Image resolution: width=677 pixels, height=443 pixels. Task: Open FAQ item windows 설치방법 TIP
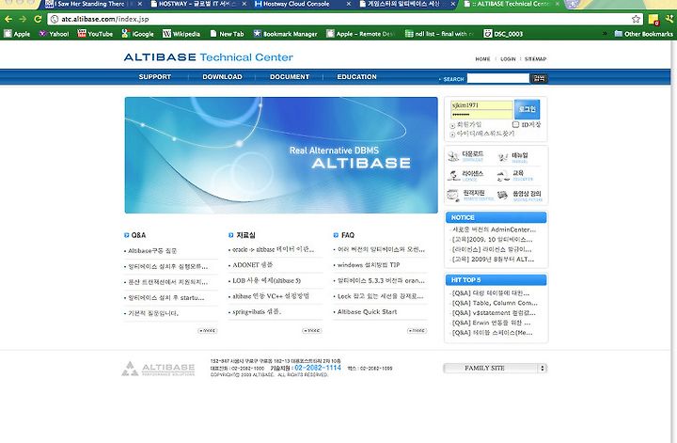pos(369,264)
